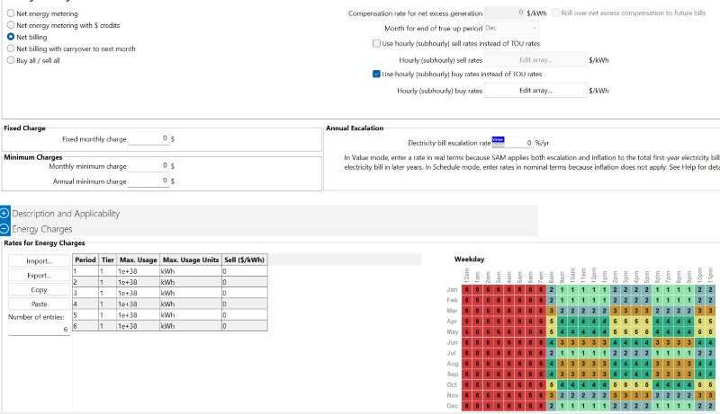Enable hourly sell rates instead of TOU
Screen dimensions: 720x414
(x=376, y=43)
